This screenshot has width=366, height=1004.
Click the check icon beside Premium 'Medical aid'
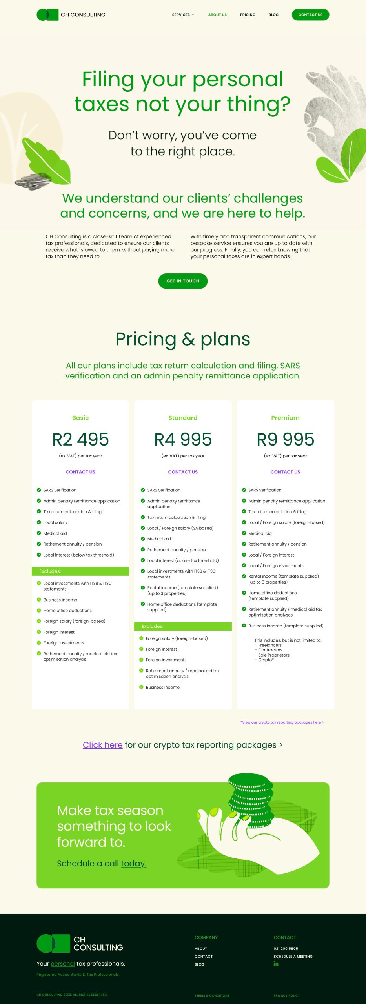click(x=244, y=533)
